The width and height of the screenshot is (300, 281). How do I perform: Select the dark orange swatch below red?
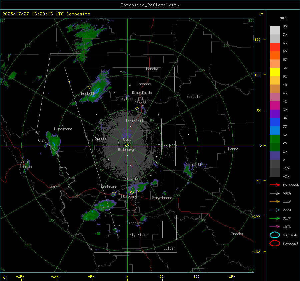[275, 55]
